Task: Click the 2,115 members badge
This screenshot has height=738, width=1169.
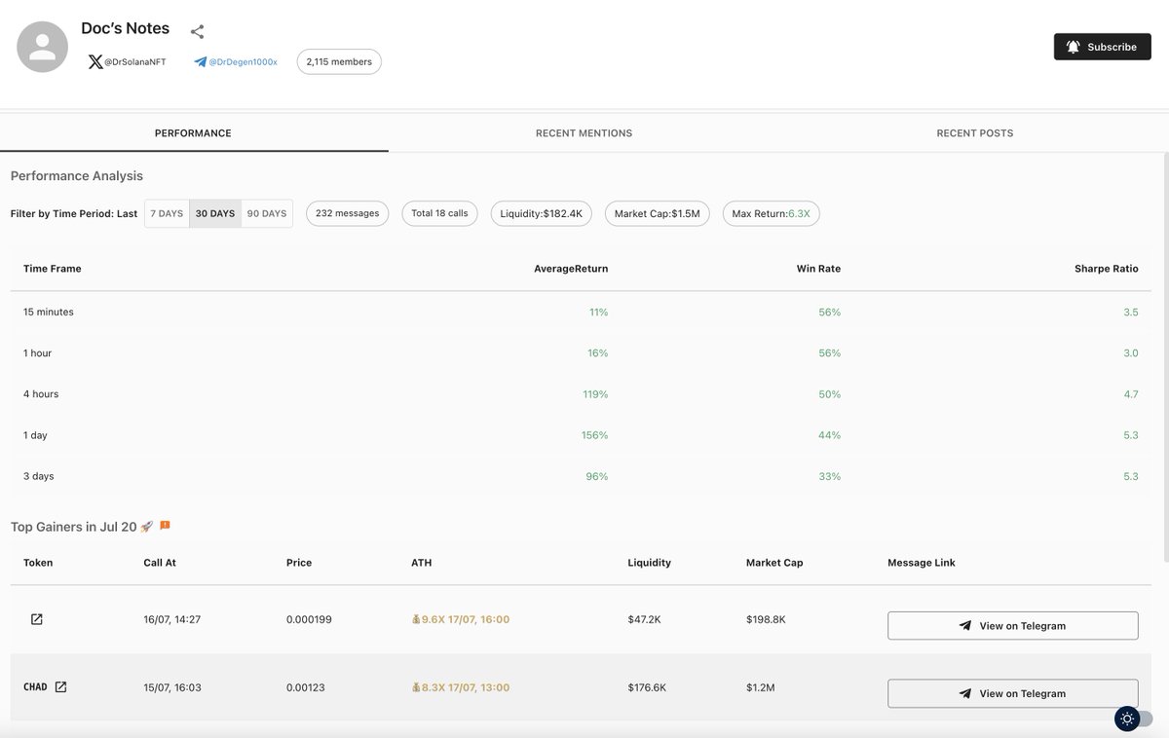Action: [x=339, y=61]
